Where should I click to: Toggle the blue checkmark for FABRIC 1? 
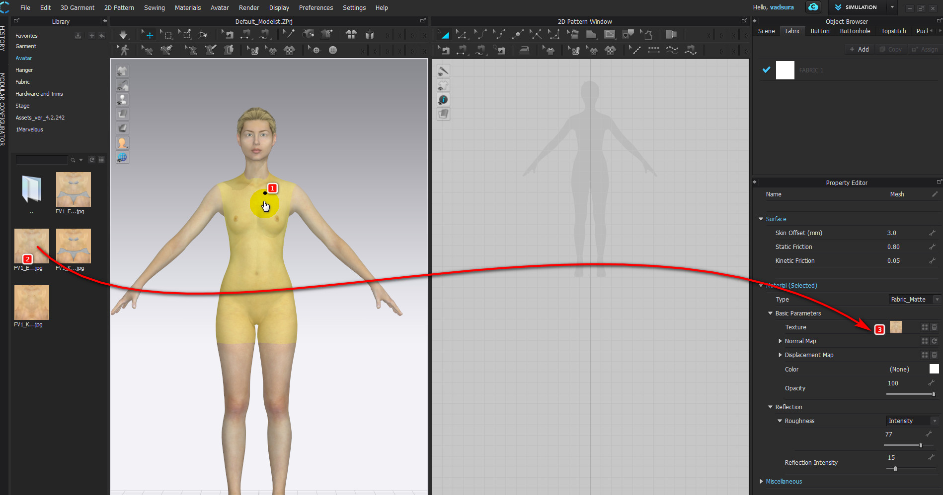click(766, 70)
